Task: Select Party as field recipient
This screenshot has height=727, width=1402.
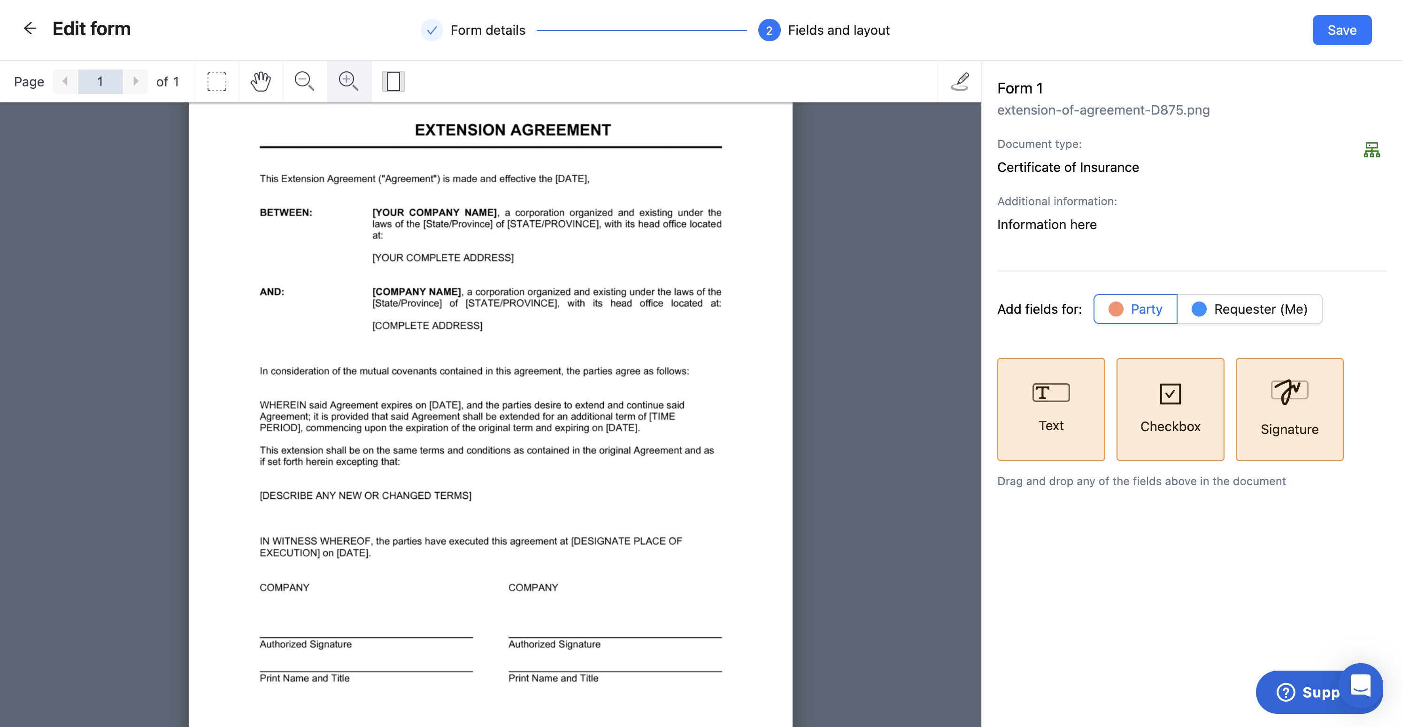Action: (x=1135, y=309)
